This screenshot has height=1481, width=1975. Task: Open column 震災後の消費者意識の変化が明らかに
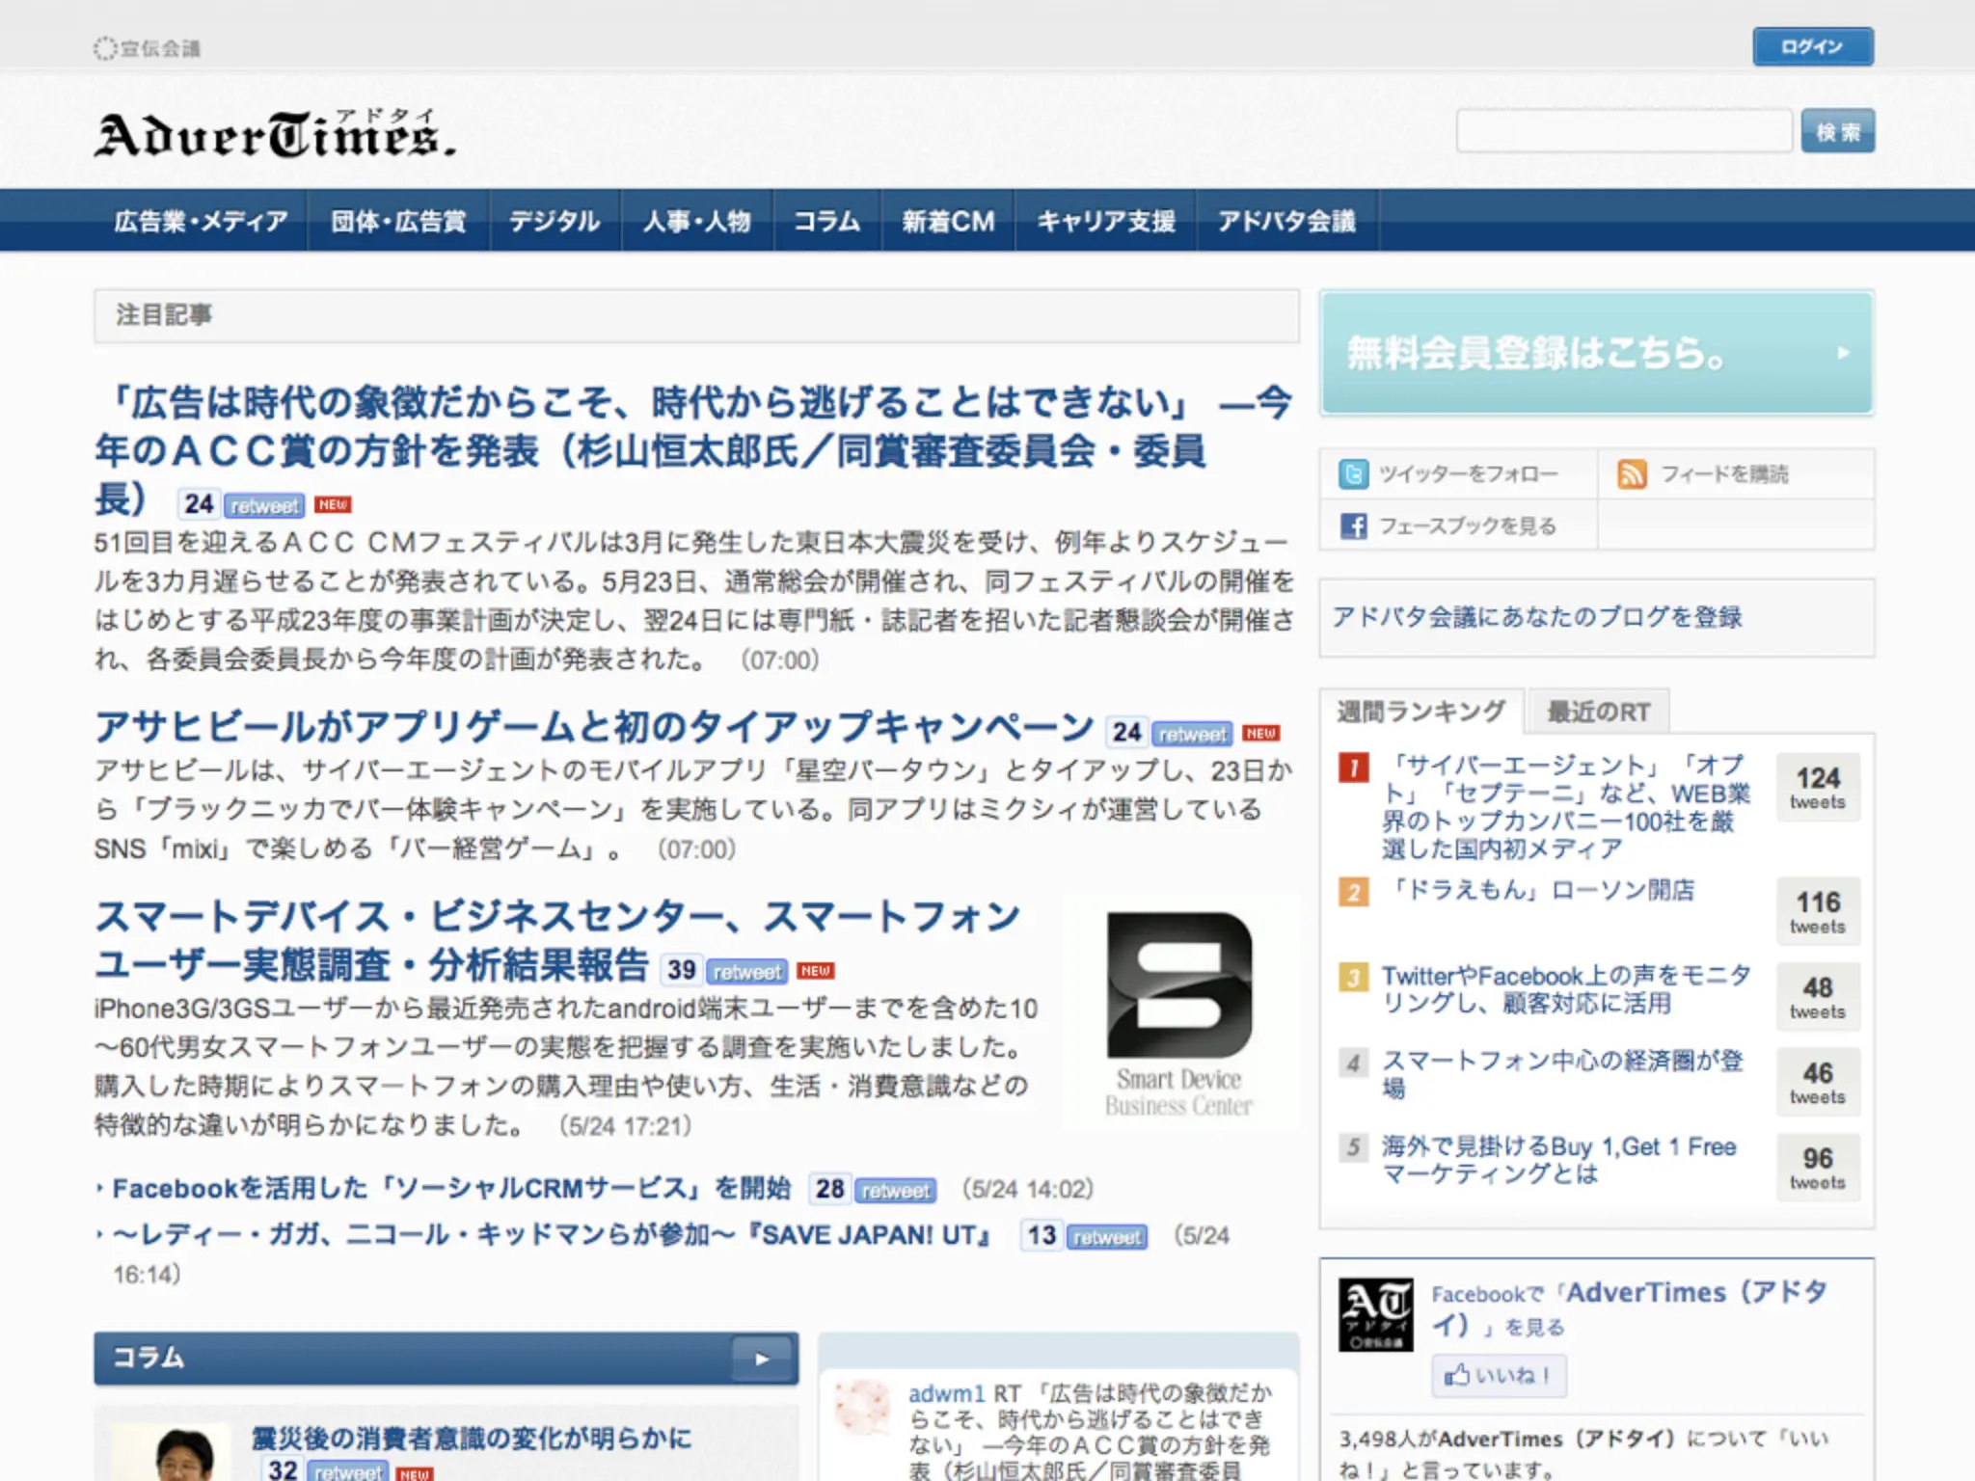[x=472, y=1439]
